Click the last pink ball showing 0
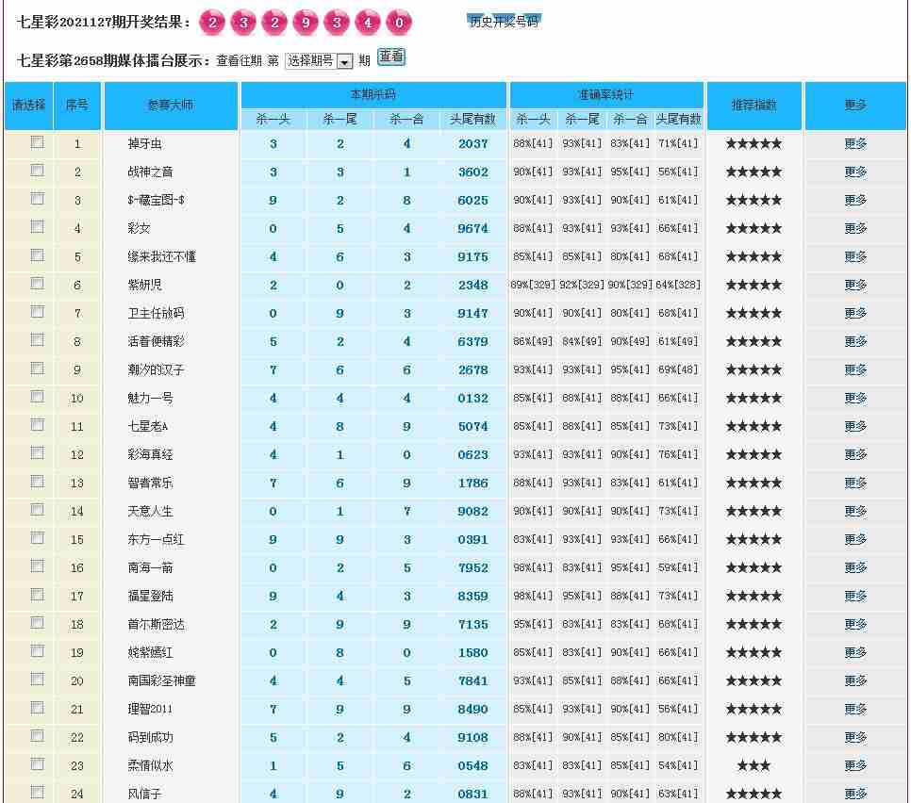This screenshot has height=803, width=911. tap(399, 23)
